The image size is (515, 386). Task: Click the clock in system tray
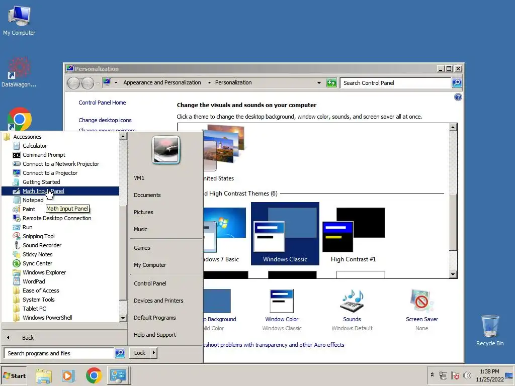(x=489, y=375)
